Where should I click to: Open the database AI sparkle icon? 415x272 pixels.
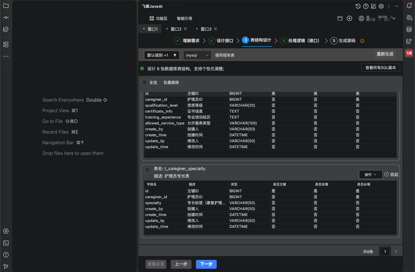(409, 41)
